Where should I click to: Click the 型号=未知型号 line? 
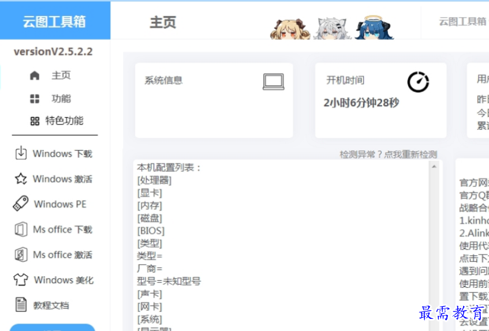tap(169, 281)
